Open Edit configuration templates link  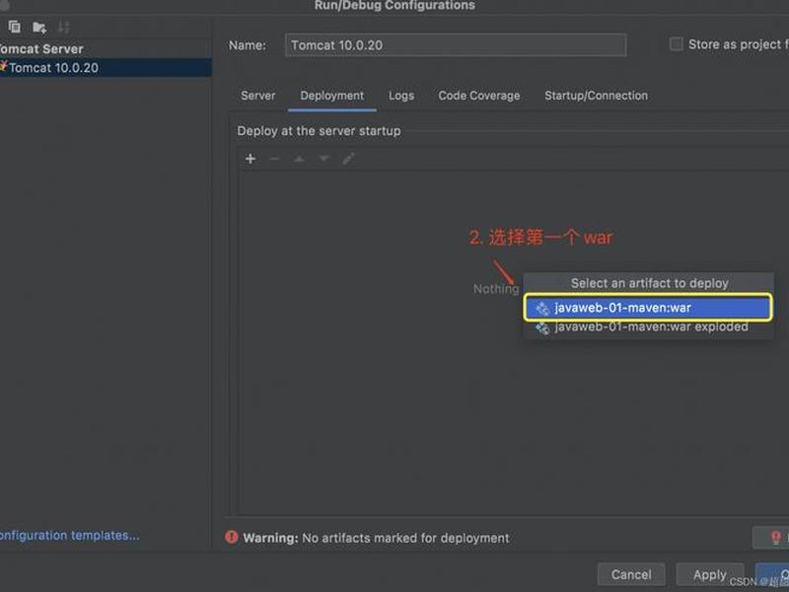[x=69, y=535]
